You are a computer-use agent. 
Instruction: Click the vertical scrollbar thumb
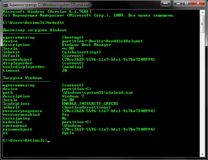point(202,24)
